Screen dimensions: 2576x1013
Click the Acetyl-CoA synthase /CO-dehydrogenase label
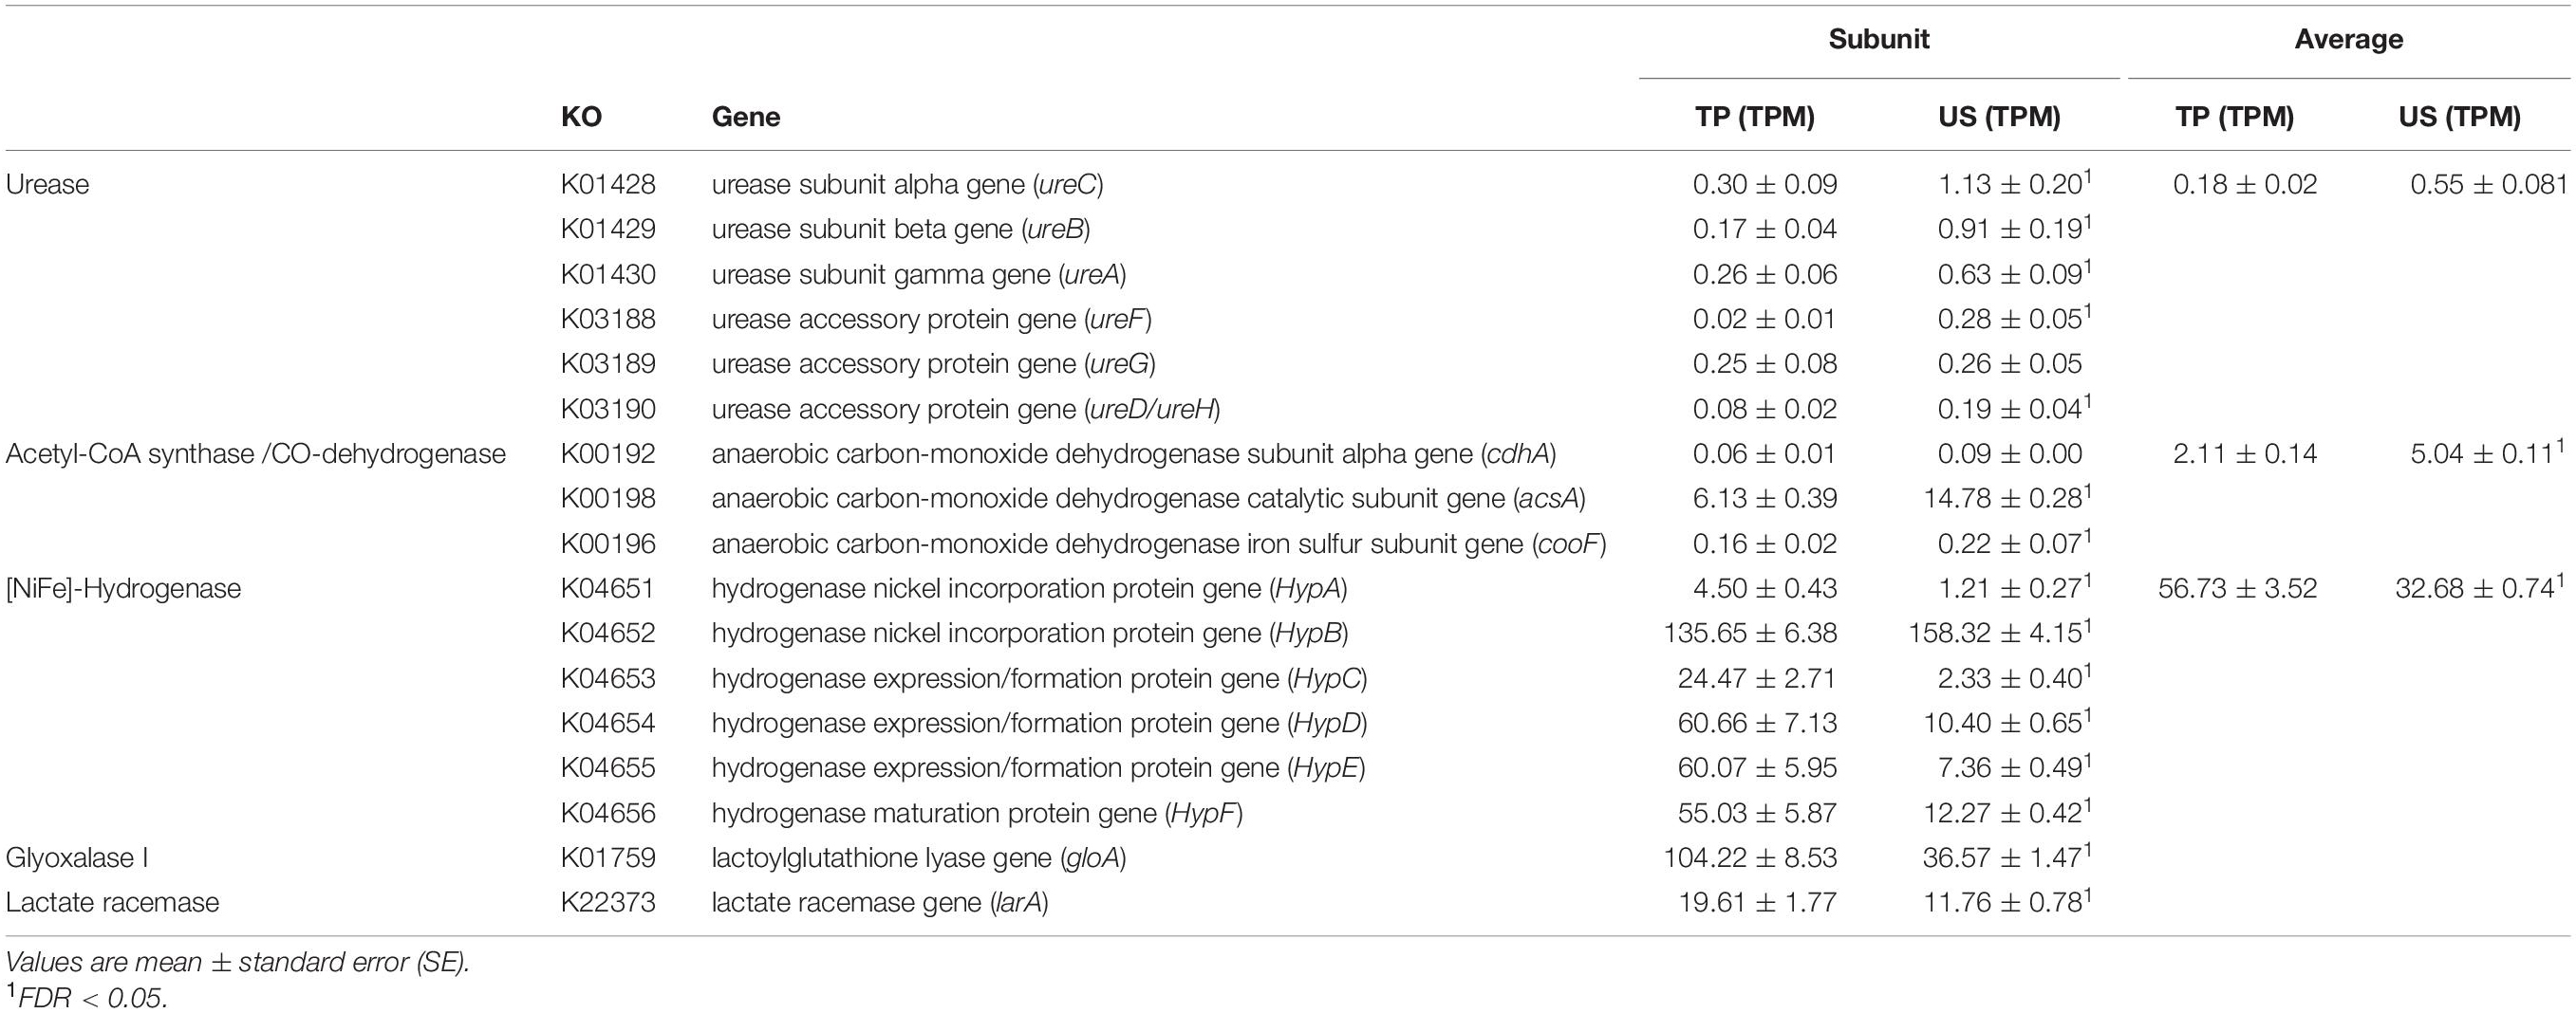256,453
